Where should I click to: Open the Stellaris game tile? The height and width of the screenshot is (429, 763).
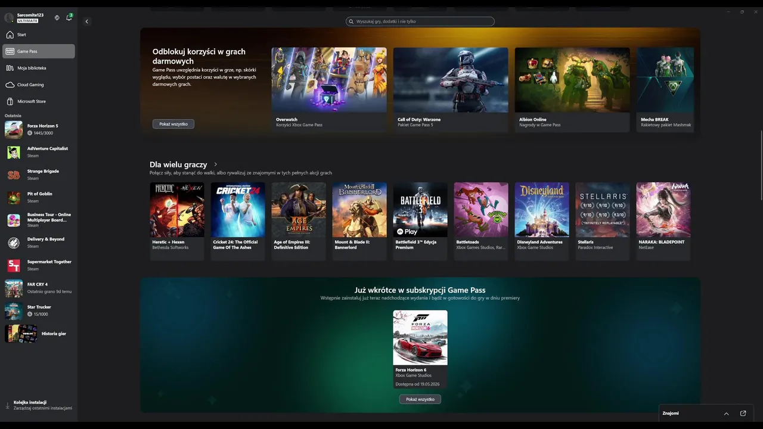603,221
